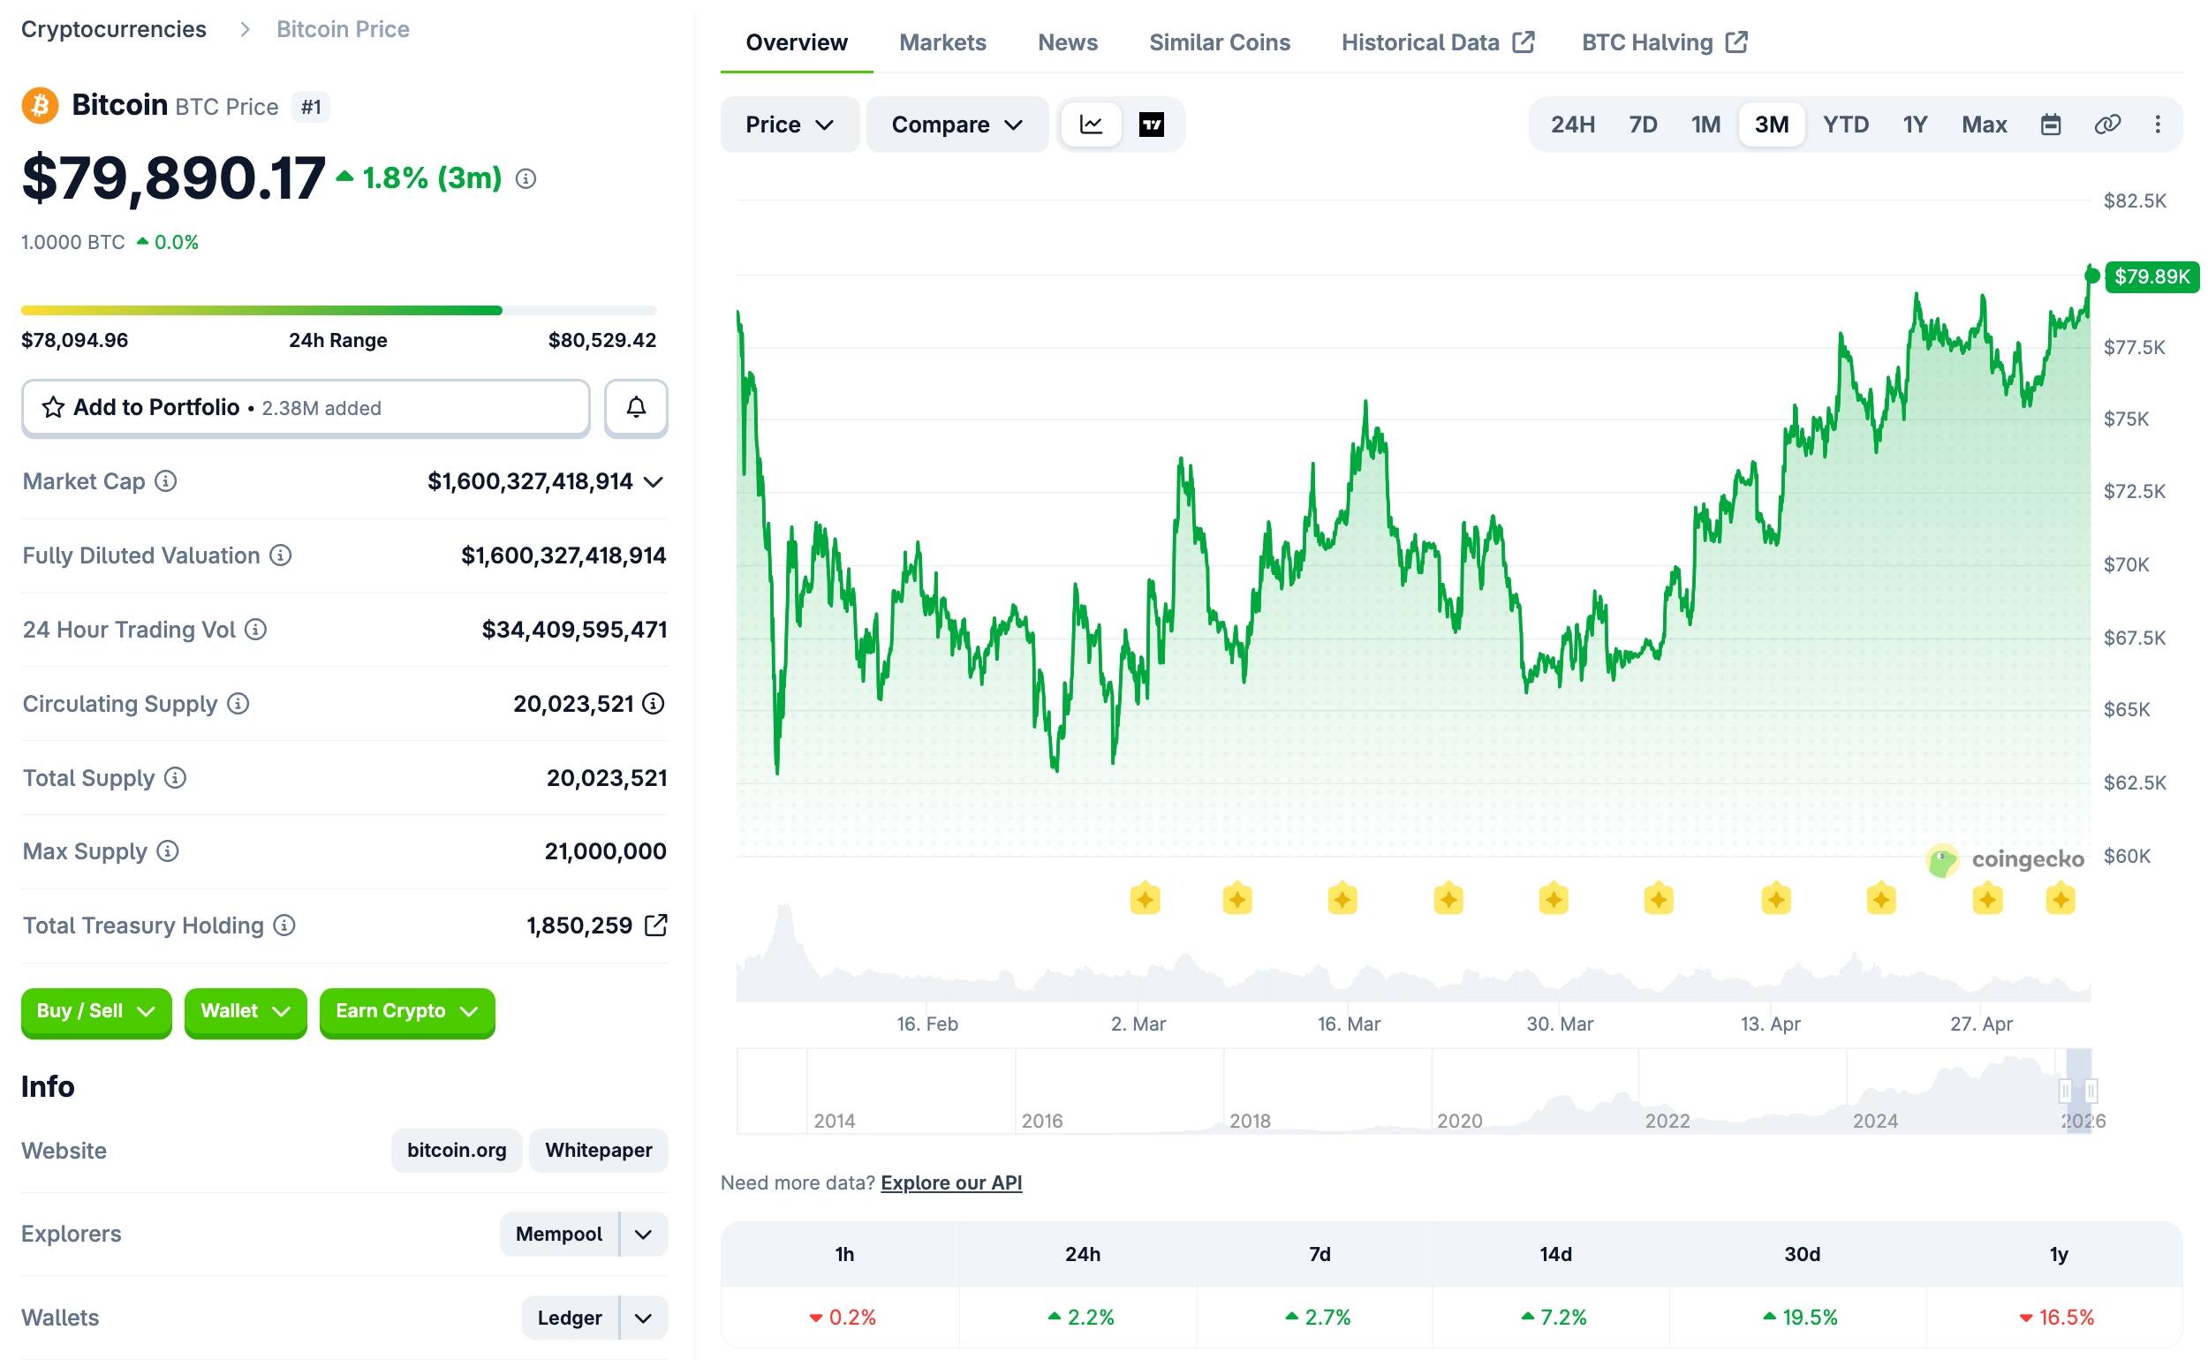Open the Compare dropdown
Viewport: 2208px width, 1360px height.
click(x=957, y=125)
